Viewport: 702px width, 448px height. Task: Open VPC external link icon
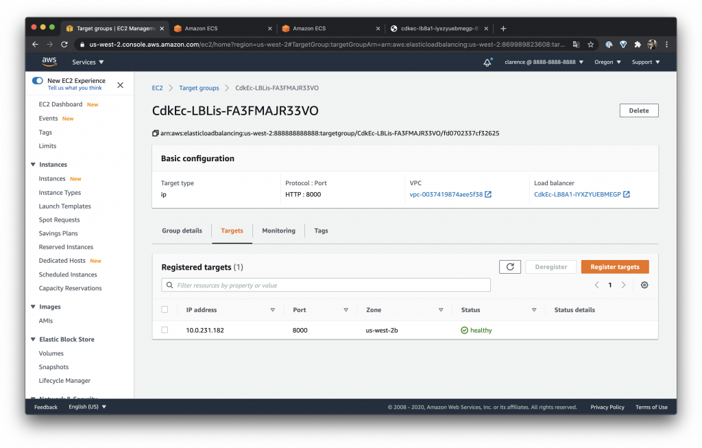488,194
